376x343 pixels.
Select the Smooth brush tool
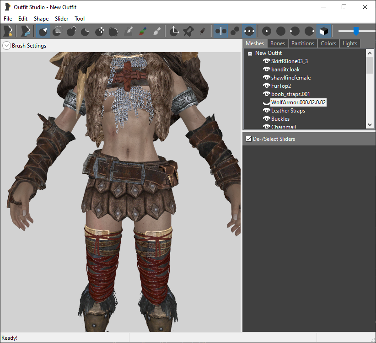(113, 31)
